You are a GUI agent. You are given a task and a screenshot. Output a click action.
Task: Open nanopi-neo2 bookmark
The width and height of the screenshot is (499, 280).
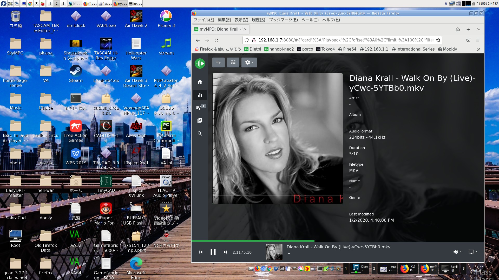coord(279,49)
